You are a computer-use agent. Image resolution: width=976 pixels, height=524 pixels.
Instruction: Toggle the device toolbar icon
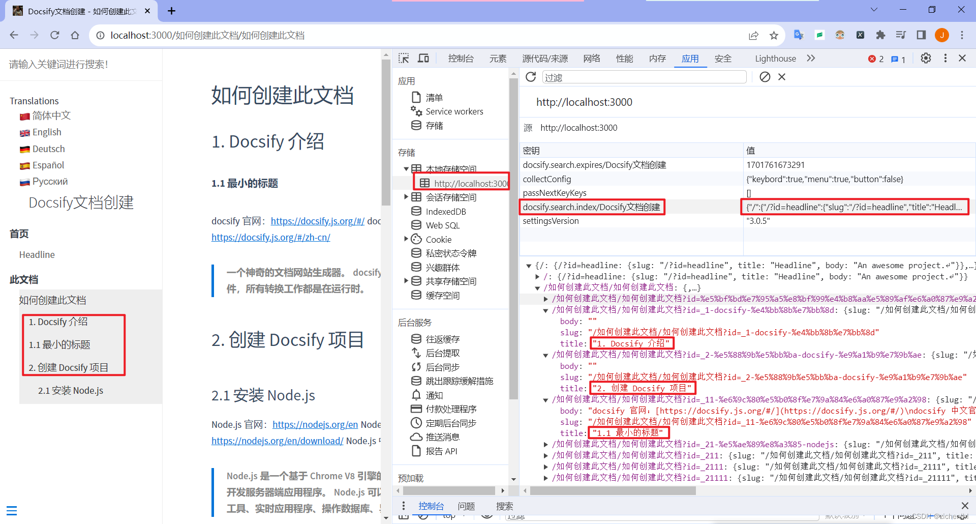pos(423,59)
